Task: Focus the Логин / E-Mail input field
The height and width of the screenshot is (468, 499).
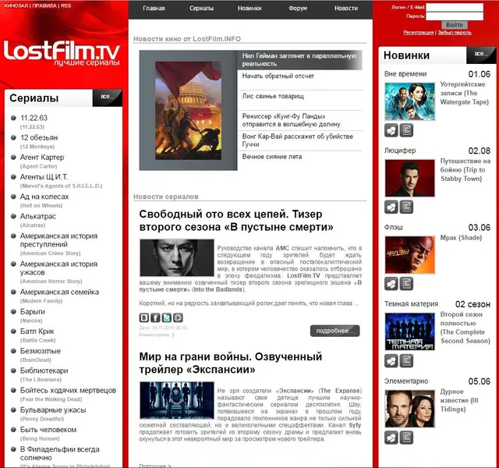Action: (x=455, y=7)
